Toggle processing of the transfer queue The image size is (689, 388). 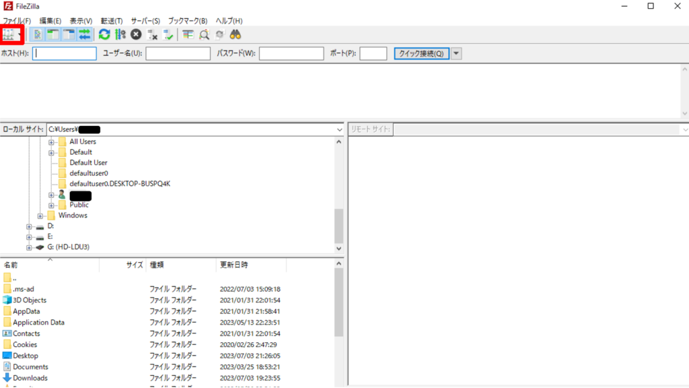[120, 34]
